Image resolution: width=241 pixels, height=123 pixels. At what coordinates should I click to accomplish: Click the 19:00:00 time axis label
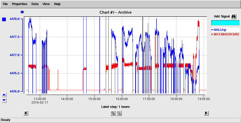tap(204, 99)
